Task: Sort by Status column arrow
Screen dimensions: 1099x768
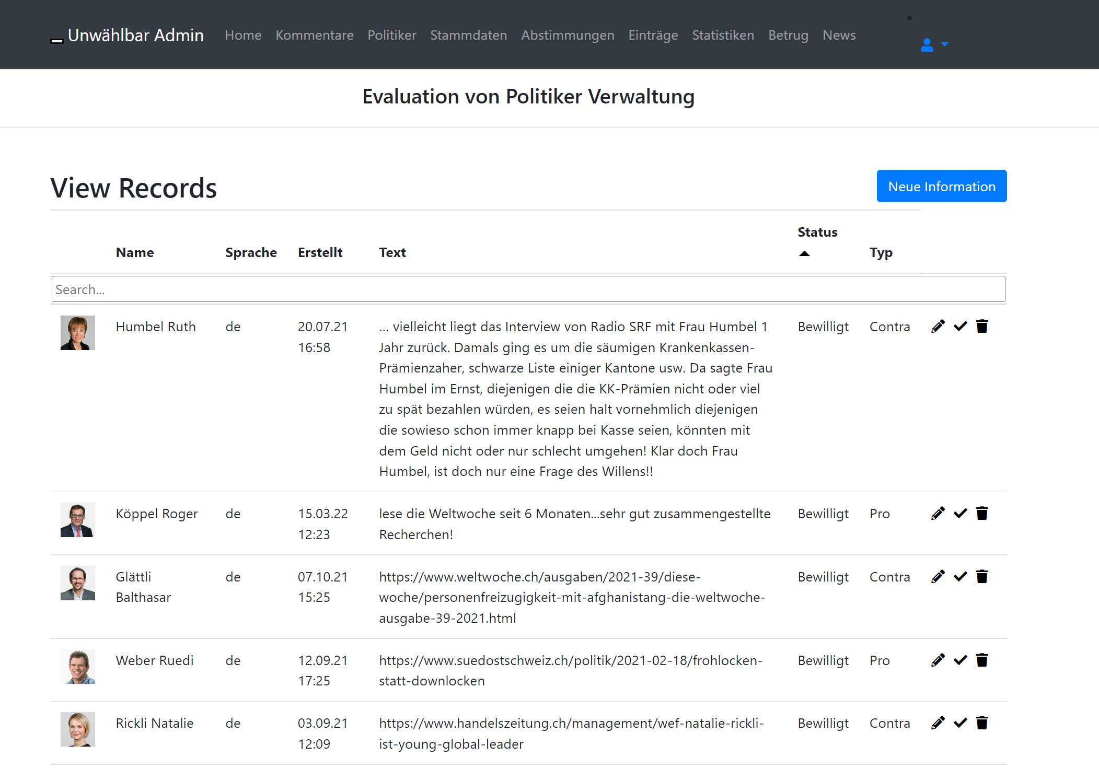Action: [804, 254]
